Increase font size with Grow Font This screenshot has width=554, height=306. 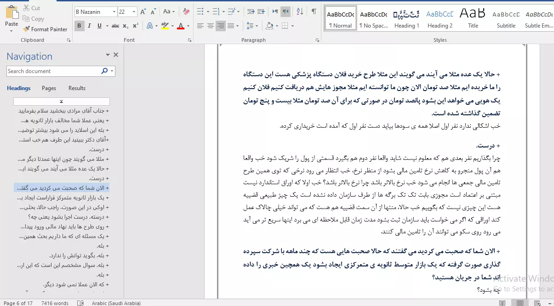143,11
